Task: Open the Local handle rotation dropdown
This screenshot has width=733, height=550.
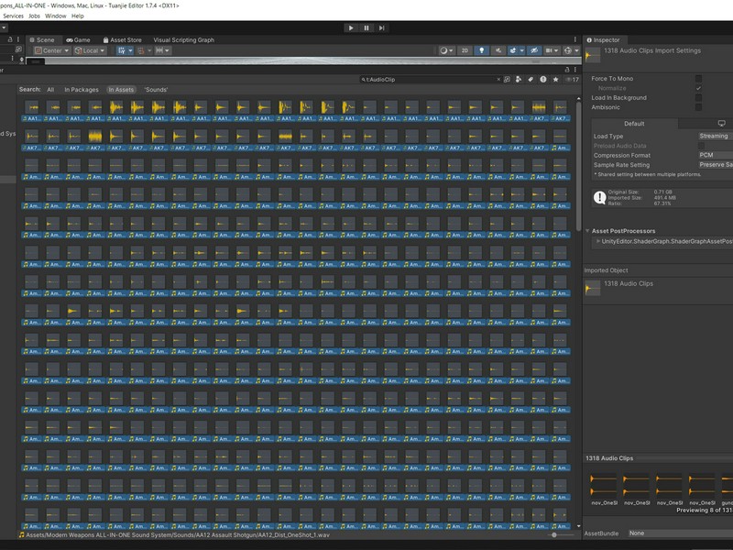Action: click(90, 50)
